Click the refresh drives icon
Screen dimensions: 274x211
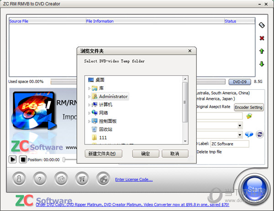[260, 134]
